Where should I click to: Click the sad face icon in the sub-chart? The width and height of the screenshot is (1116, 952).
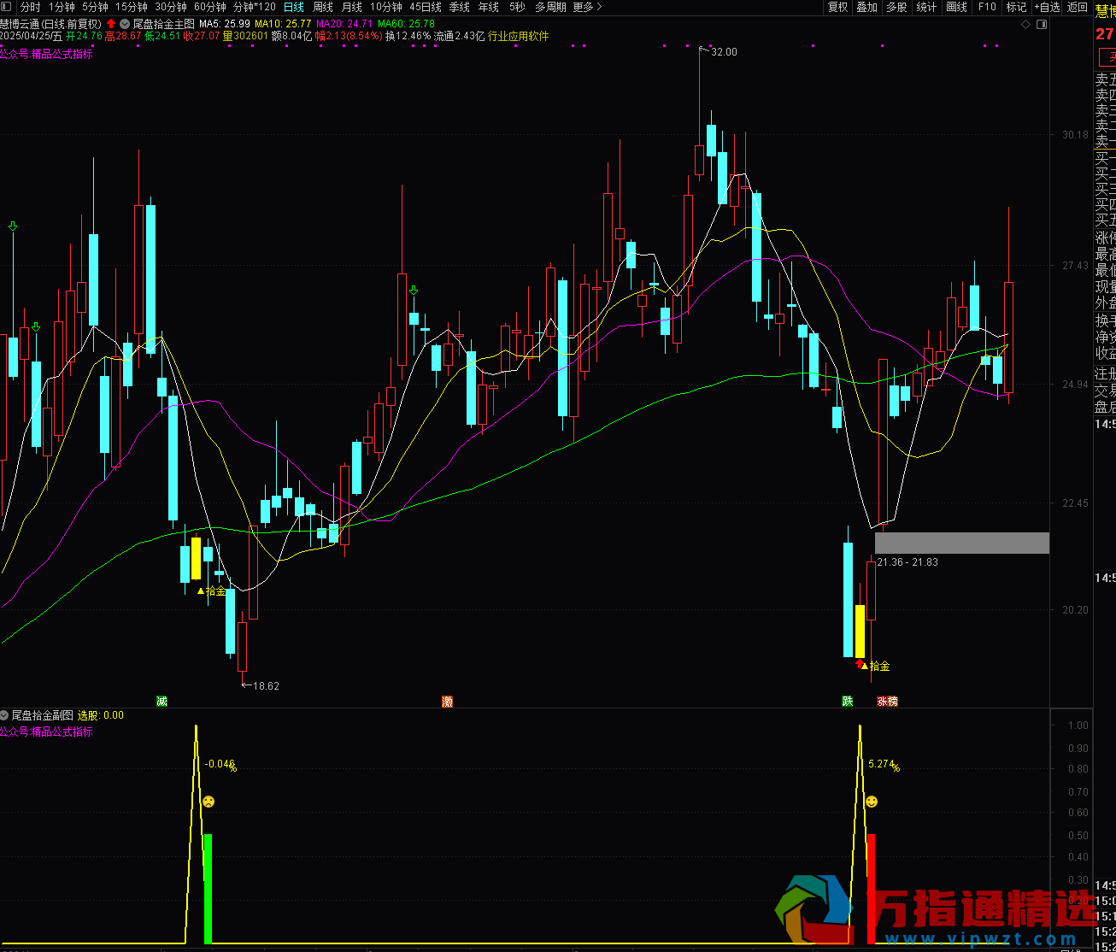click(208, 802)
